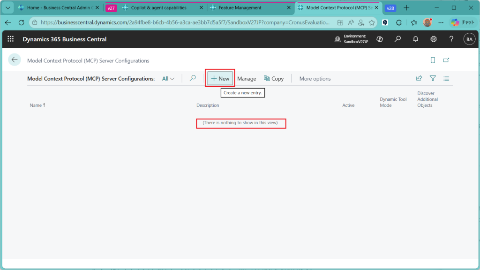Expand the All views dropdown

[x=168, y=79]
